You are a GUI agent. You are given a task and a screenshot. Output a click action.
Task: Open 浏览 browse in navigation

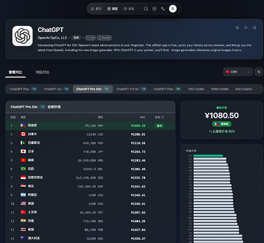[113, 9]
